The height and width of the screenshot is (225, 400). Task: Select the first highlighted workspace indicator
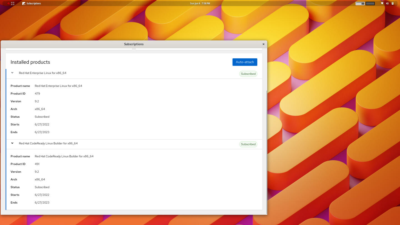360,3
